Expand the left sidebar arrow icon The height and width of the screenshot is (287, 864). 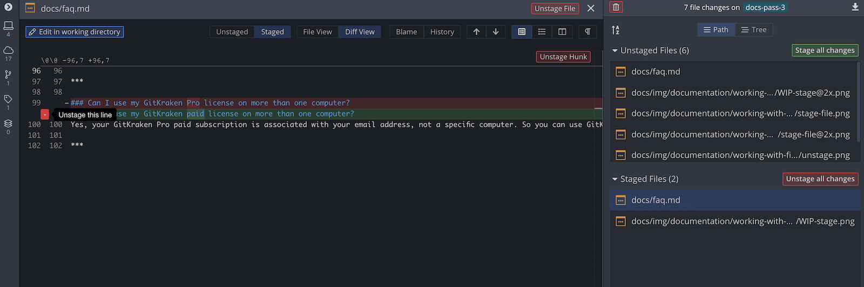[8, 7]
